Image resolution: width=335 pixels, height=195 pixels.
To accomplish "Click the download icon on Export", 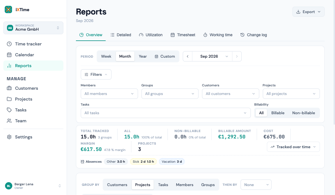I will coord(298,12).
